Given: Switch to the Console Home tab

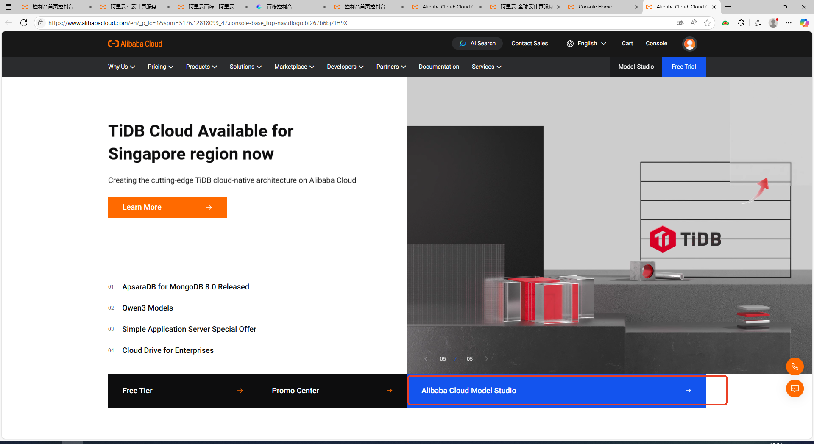Looking at the screenshot, I should click(602, 7).
